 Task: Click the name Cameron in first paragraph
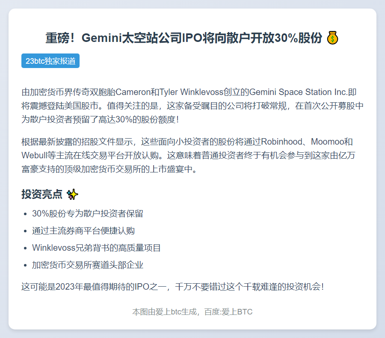coord(131,92)
